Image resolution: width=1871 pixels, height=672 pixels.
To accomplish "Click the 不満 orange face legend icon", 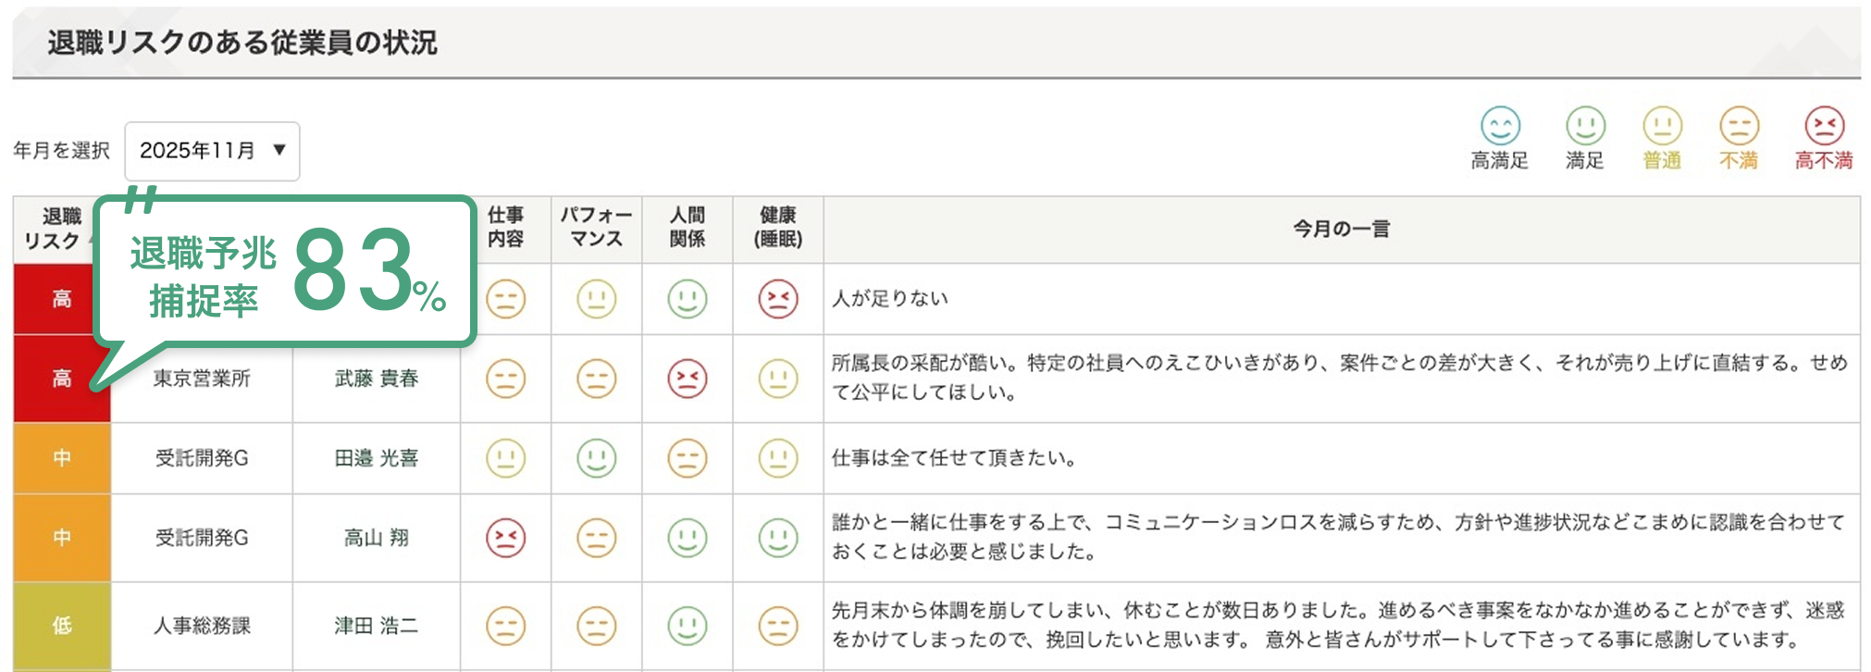I will (x=1739, y=126).
